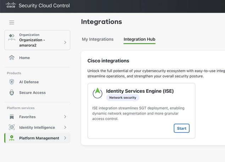
Task: Click the Identity Services Engine logo icon
Action: [97, 93]
